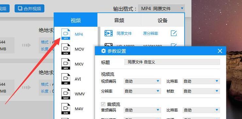This screenshot has width=242, height=119.
Task: Click the 原分辨率 resolution text
Action: [x=151, y=33]
